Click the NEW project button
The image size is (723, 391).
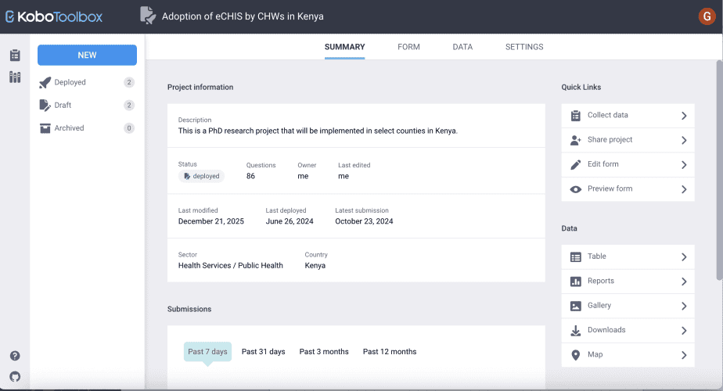[87, 56]
